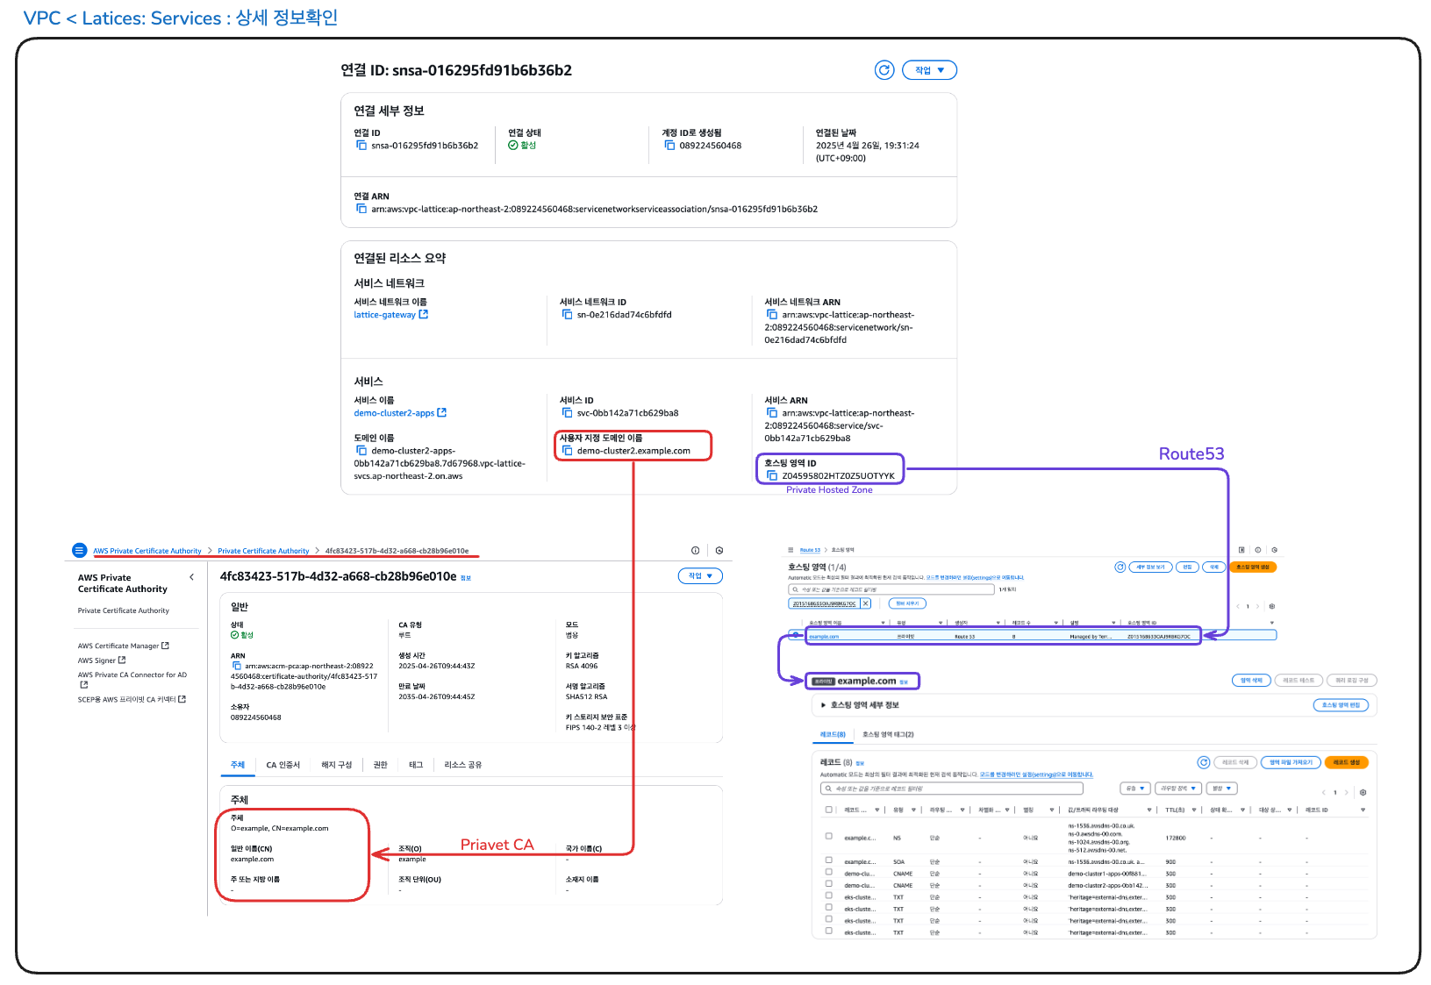Click the 호스팅 영역 편집 button
This screenshot has height=985, width=1431.
pyautogui.click(x=1341, y=705)
